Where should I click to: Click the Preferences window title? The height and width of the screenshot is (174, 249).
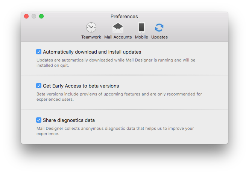(x=124, y=16)
